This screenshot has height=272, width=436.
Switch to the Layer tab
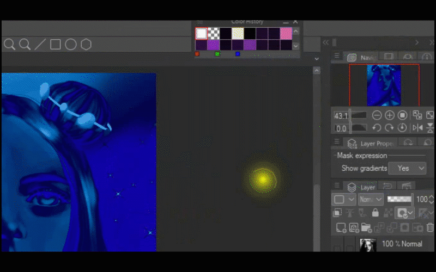coord(362,187)
